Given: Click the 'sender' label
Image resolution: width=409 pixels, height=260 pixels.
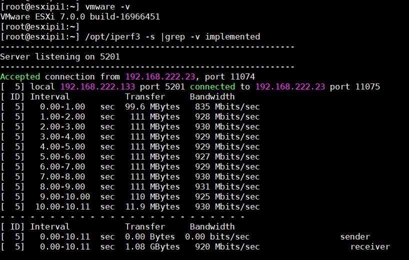Looking at the screenshot, I should tap(355, 237).
